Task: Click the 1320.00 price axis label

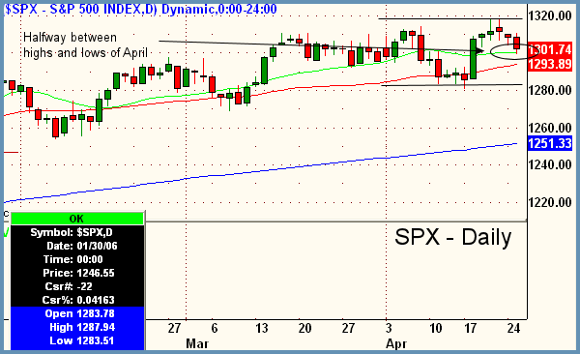Action: point(550,16)
